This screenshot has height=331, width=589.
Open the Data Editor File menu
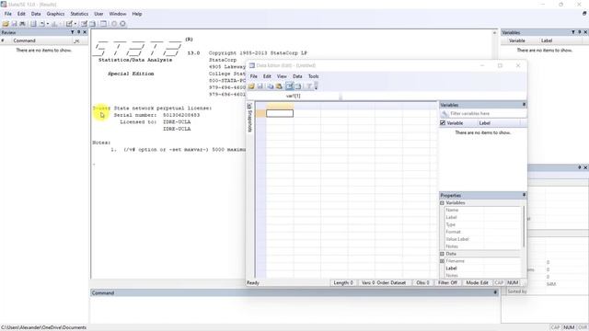pos(254,76)
